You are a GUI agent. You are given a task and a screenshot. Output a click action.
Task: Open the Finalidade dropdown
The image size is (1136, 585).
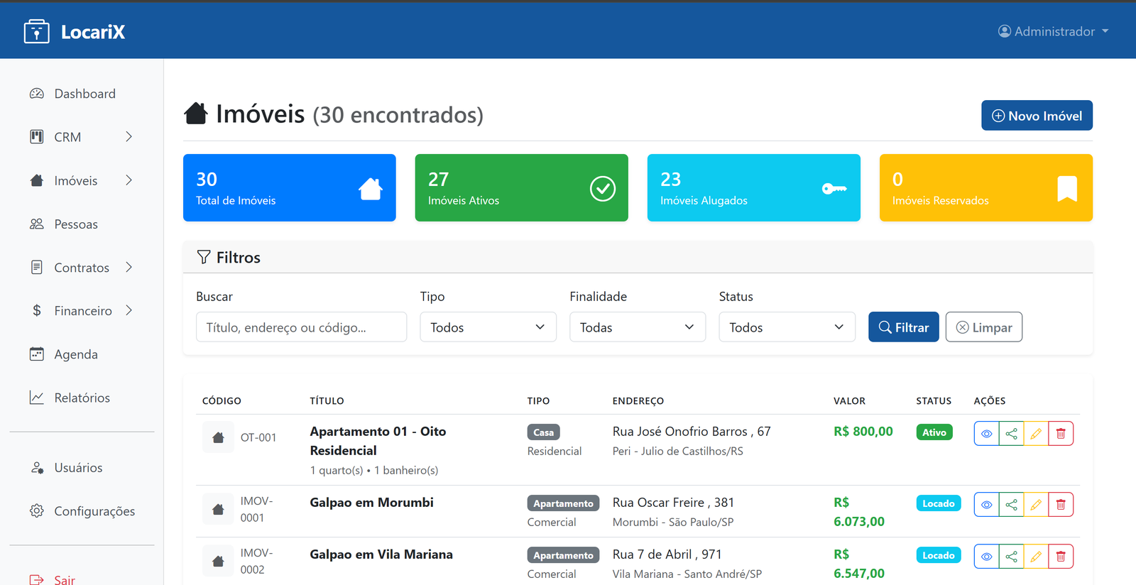pos(638,327)
